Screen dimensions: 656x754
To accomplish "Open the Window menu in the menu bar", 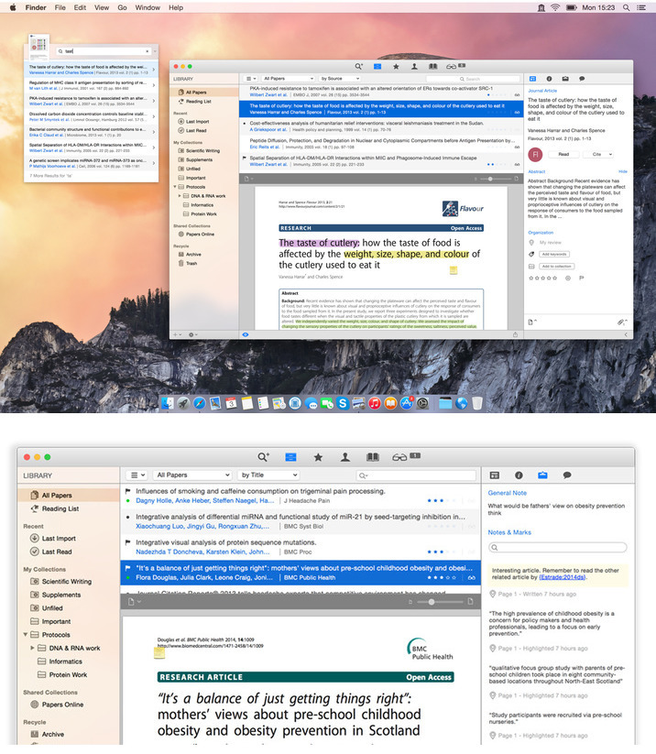I will 147,6.
